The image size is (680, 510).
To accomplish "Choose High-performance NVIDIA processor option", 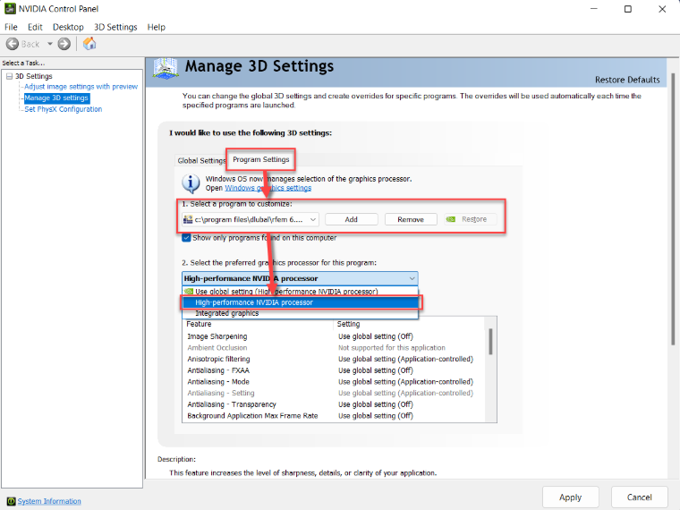I will [x=300, y=302].
